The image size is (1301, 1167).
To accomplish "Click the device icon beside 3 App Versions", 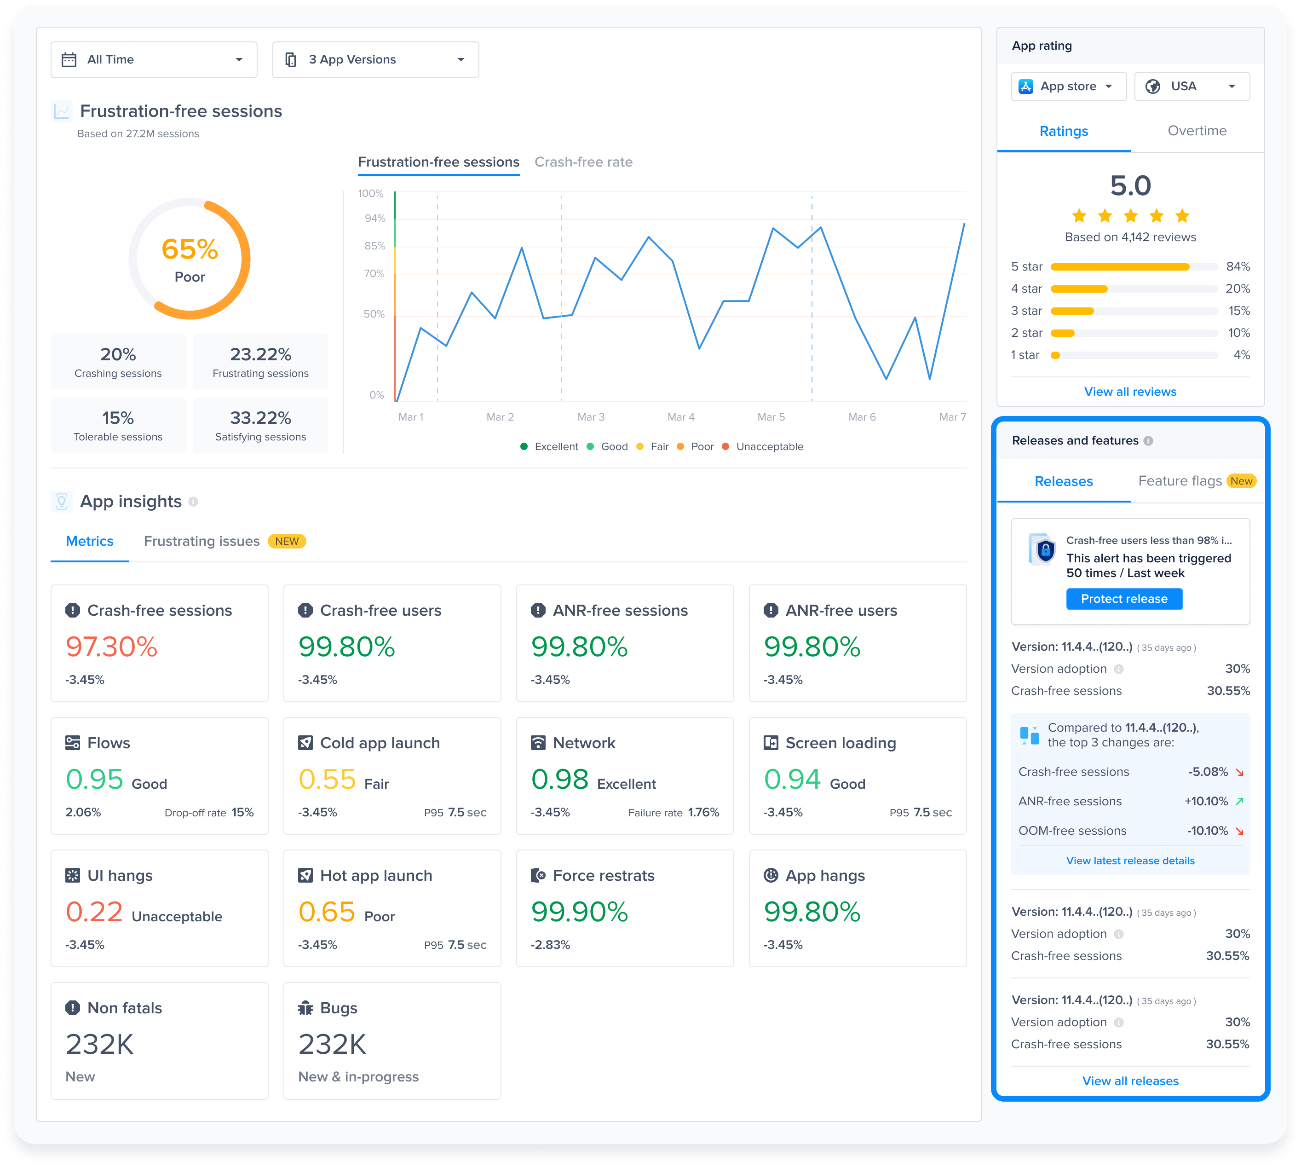I will pyautogui.click(x=290, y=60).
